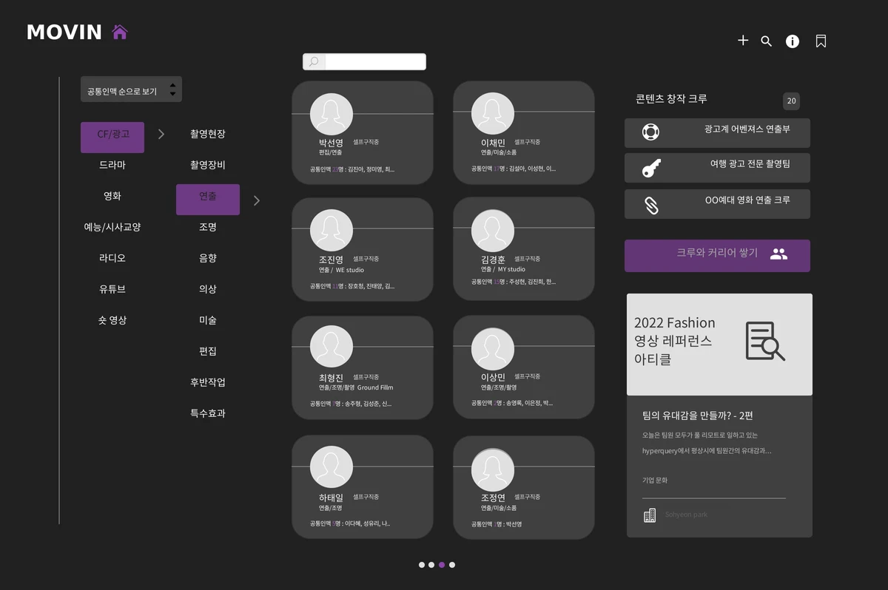This screenshot has width=888, height=590.
Task: Click 박선영 profile avatar
Action: (332, 114)
